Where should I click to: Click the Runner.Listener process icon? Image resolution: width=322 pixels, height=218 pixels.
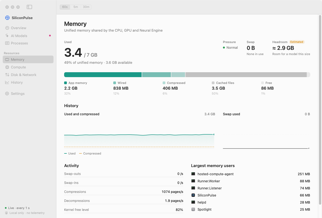(x=193, y=188)
